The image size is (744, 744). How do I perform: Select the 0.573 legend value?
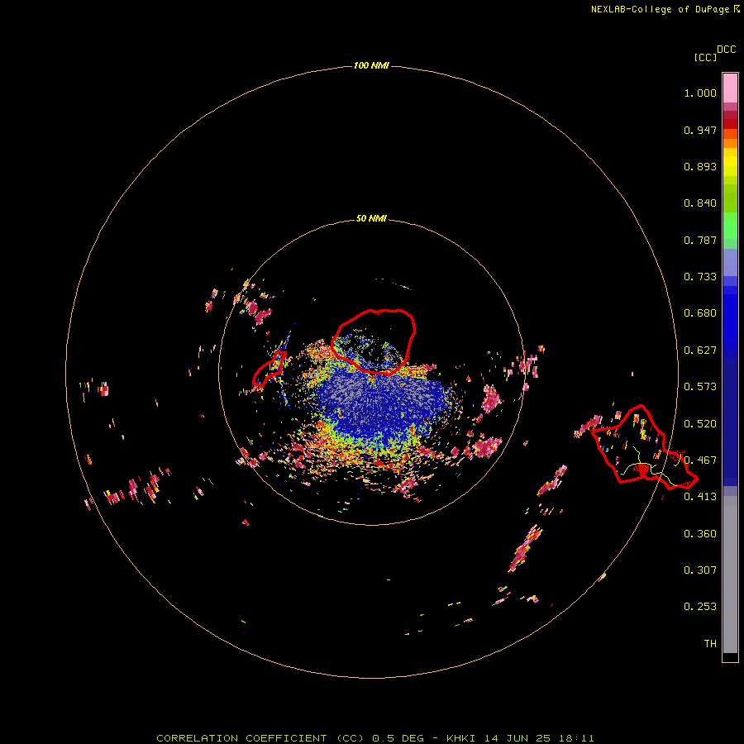pyautogui.click(x=700, y=387)
